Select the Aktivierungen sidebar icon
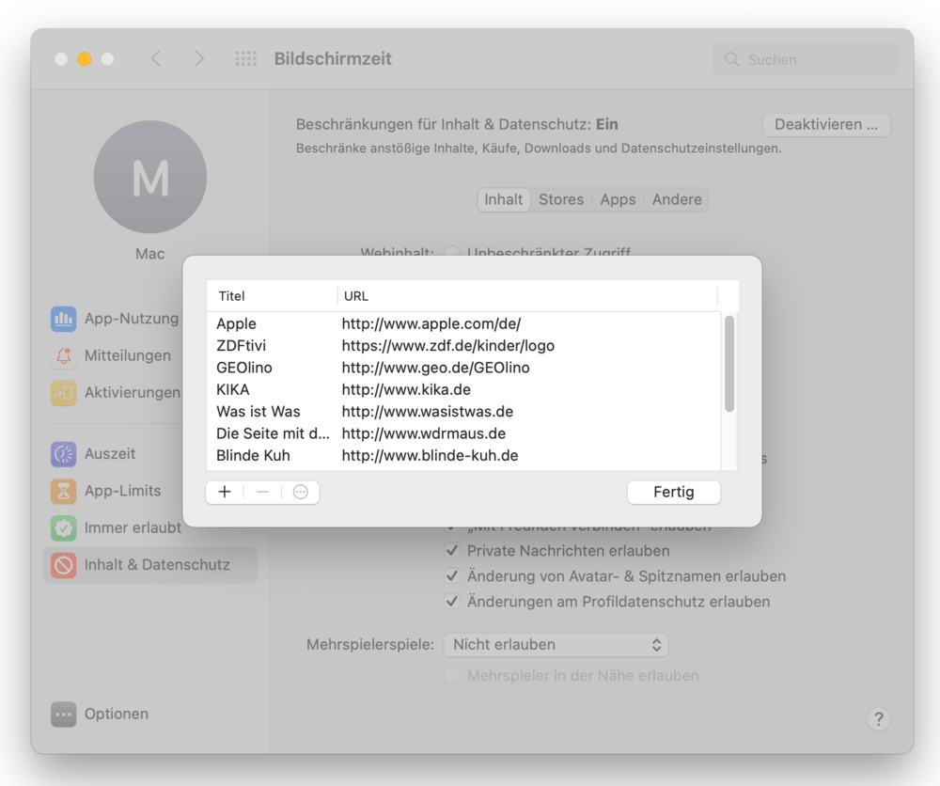The width and height of the screenshot is (940, 786). coord(63,393)
